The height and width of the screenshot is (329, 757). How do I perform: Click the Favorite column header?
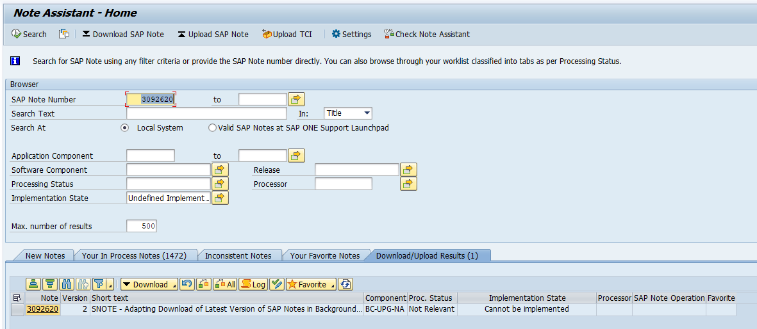pyautogui.click(x=721, y=298)
